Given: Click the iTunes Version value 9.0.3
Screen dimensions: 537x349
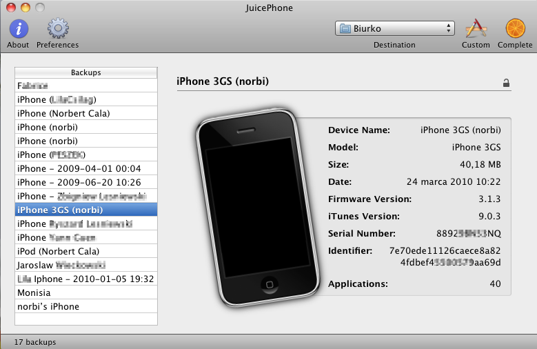Looking at the screenshot, I should (x=489, y=216).
